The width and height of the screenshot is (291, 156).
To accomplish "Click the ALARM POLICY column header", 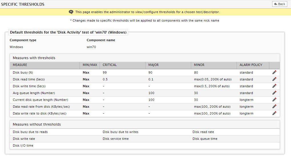I will [251, 65].
